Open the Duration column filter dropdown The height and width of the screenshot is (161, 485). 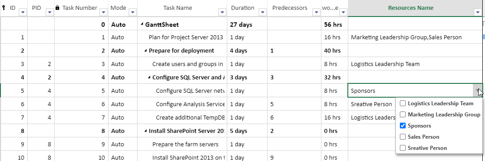pos(263,12)
